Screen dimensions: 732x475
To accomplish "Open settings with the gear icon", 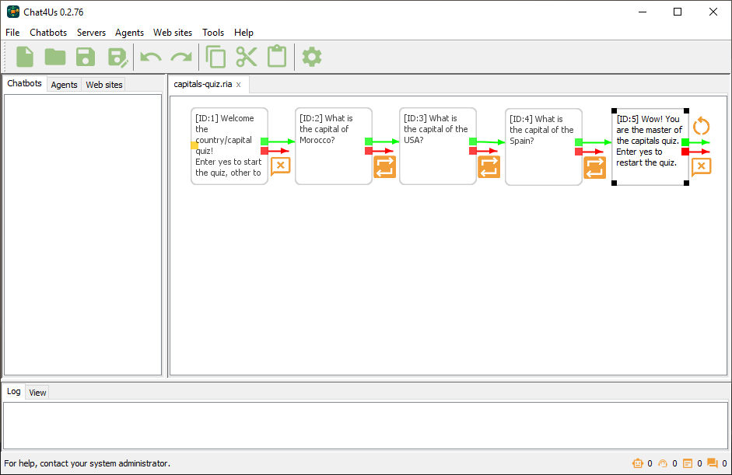I will pos(312,57).
